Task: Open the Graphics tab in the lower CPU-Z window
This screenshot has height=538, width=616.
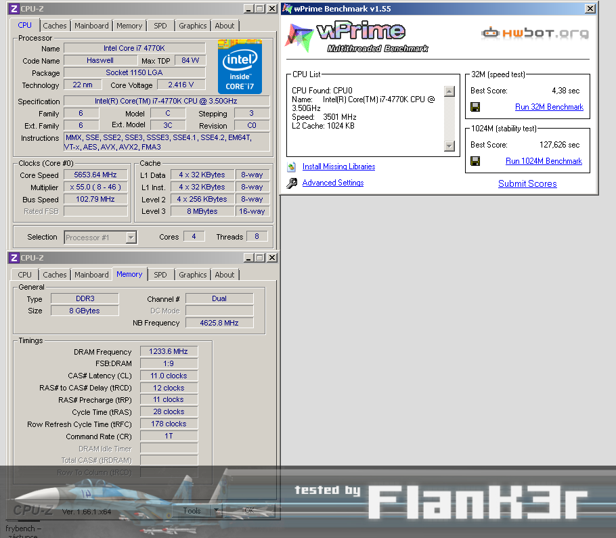Action: coord(192,275)
